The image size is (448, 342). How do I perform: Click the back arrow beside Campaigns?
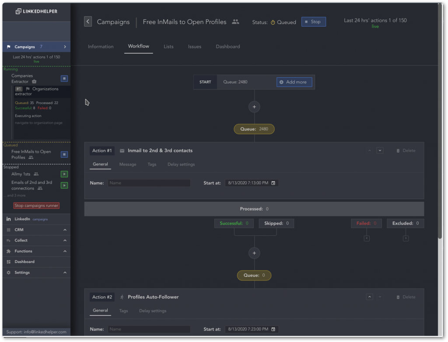point(87,21)
